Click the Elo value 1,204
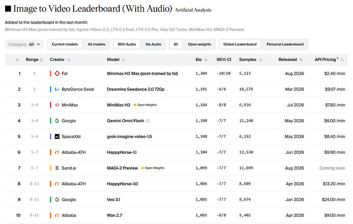Image resolution: width=353 pixels, height=224 pixels. coord(201,74)
